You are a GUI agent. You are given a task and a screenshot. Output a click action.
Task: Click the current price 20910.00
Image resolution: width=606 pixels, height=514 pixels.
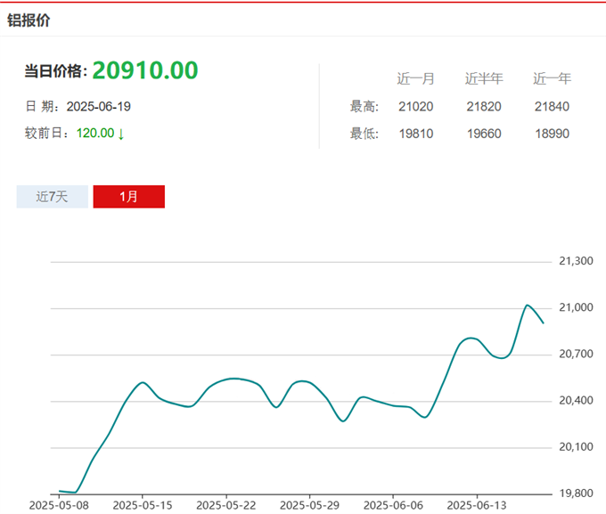(145, 70)
